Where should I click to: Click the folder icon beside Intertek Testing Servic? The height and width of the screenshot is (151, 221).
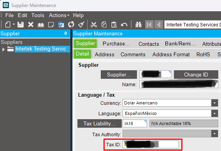pos(11,49)
